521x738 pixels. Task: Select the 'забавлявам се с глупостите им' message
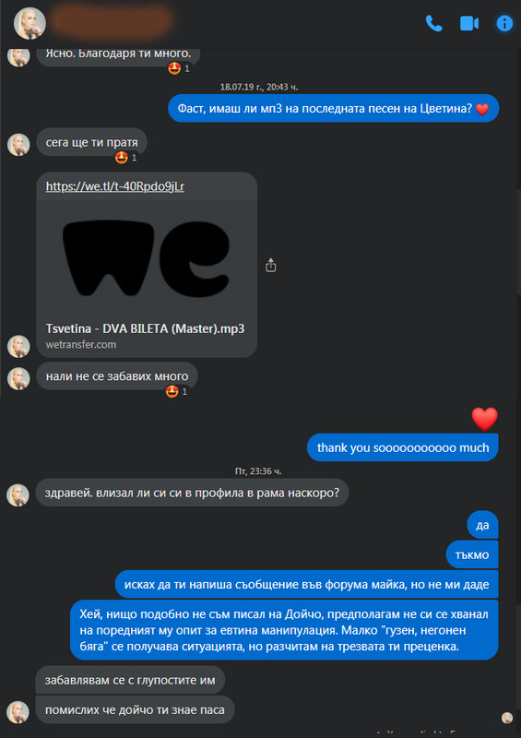click(x=130, y=680)
